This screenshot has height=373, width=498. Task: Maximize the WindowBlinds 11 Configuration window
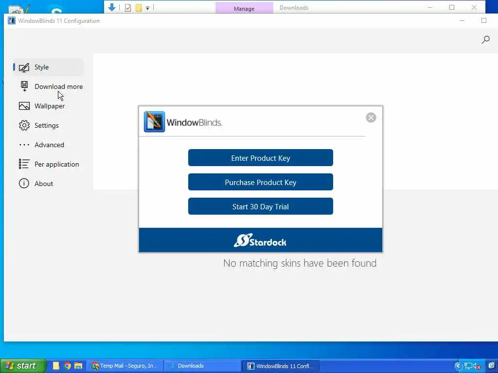[484, 20]
